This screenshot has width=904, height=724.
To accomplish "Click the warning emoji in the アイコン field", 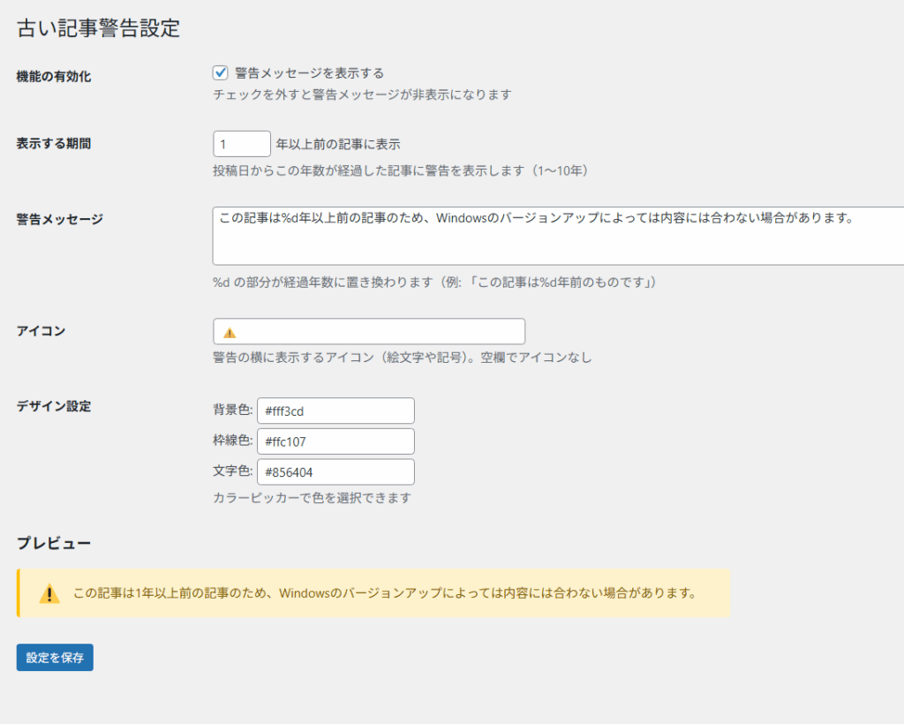I will pos(230,333).
